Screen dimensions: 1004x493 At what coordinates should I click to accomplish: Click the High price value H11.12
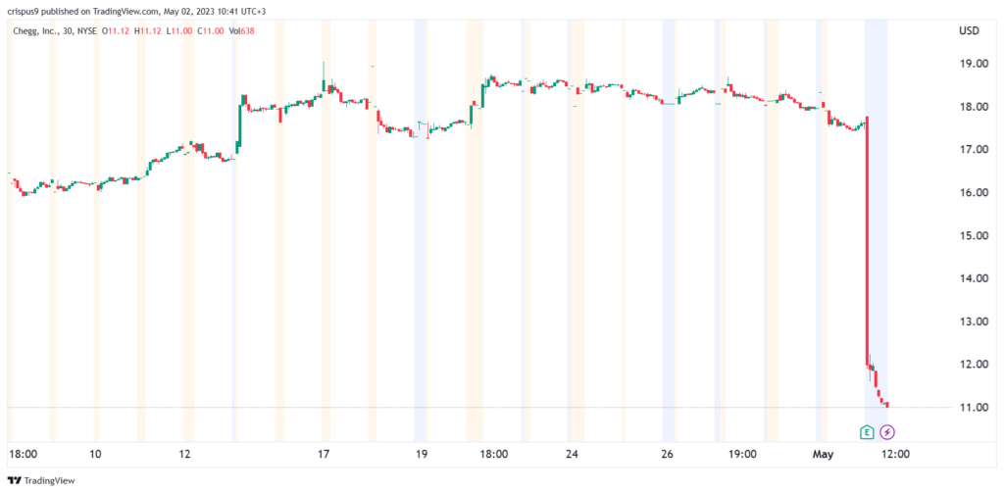[x=148, y=31]
